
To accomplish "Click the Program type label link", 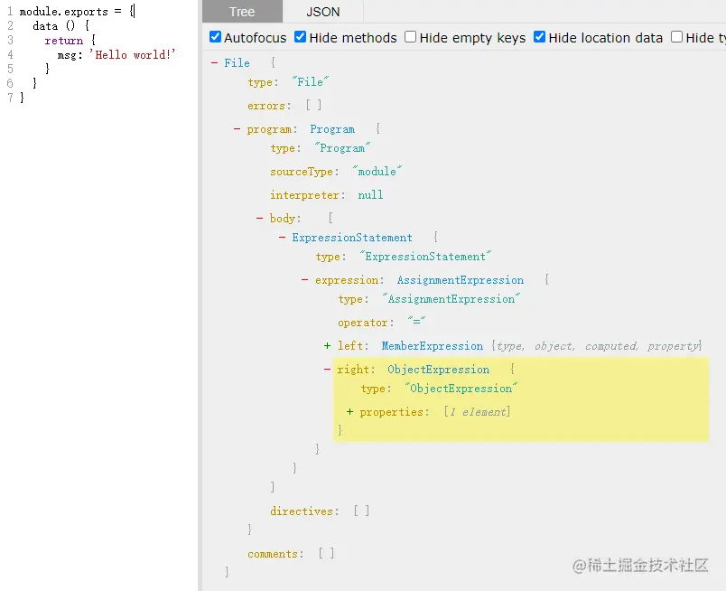I will click(x=332, y=129).
